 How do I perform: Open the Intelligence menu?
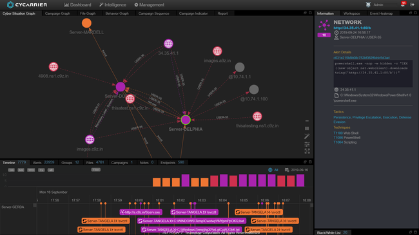click(113, 5)
